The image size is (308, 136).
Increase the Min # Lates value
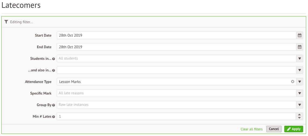coord(299,115)
